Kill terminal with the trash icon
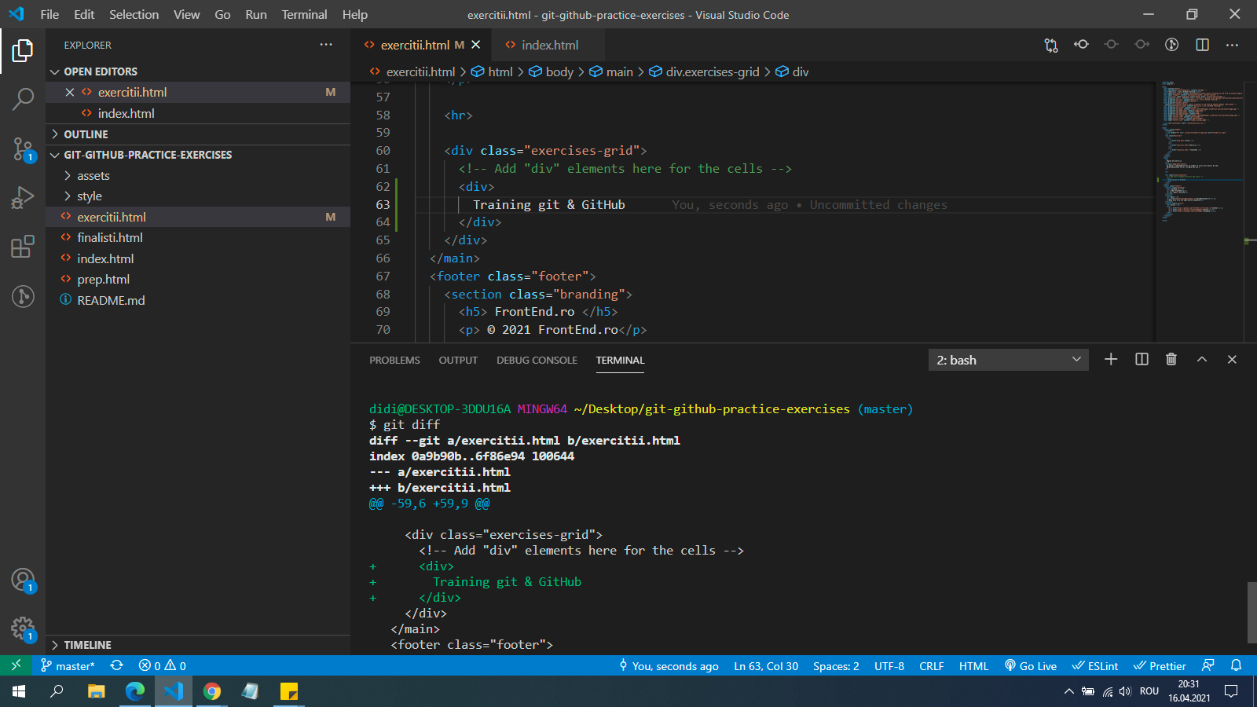 (x=1171, y=359)
